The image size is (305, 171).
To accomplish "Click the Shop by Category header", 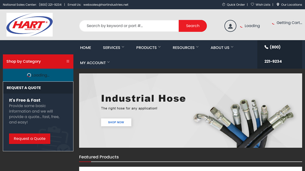I will tap(38, 62).
